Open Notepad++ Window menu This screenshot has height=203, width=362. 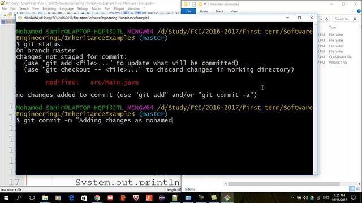pos(133,8)
